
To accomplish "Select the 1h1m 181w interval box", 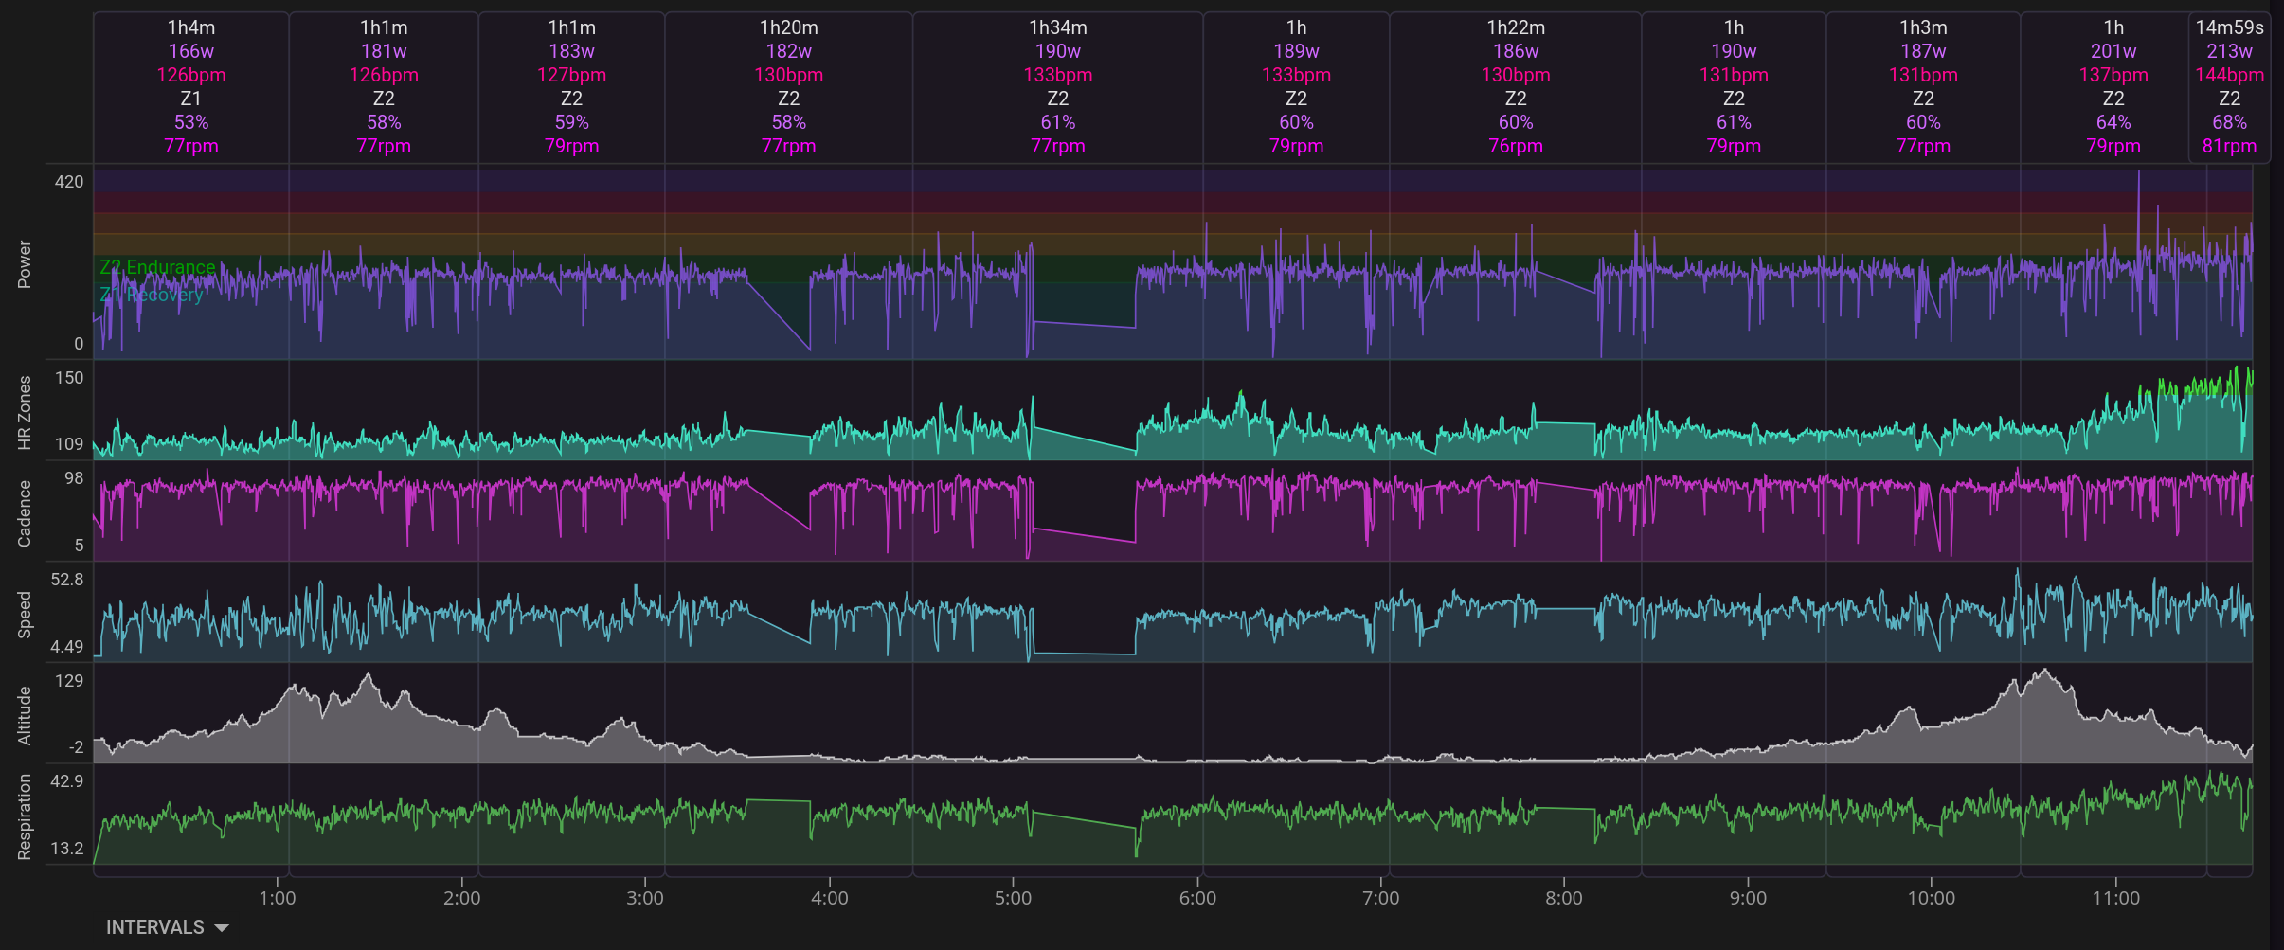I will [x=384, y=87].
